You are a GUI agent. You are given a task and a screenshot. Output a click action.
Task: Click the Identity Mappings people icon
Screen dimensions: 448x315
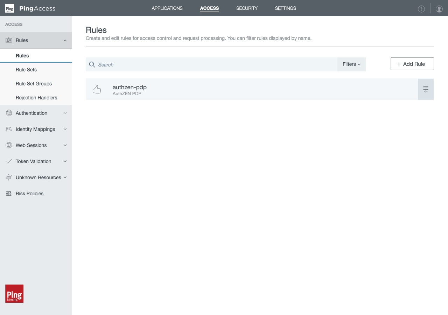coord(9,129)
